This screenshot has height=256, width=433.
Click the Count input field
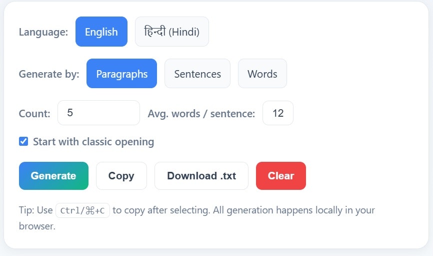point(98,113)
